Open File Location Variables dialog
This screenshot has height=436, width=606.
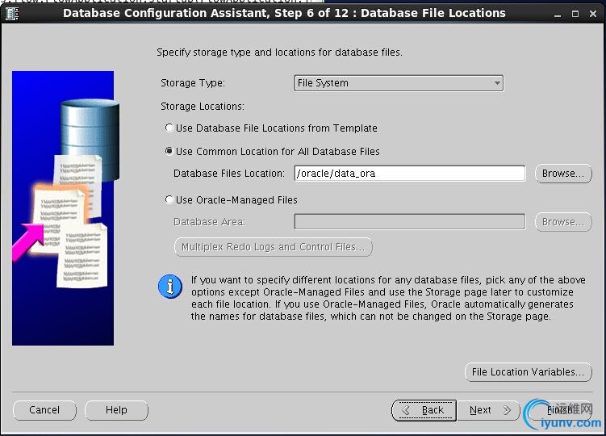tap(528, 372)
